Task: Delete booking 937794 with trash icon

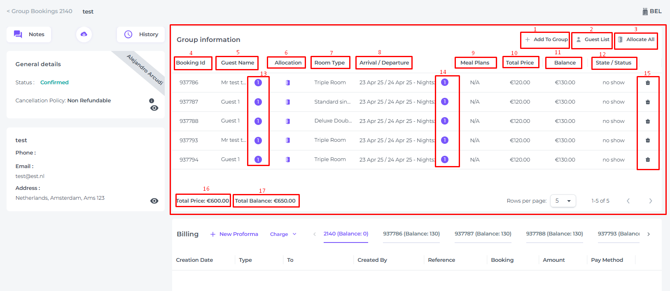Action: 648,159
